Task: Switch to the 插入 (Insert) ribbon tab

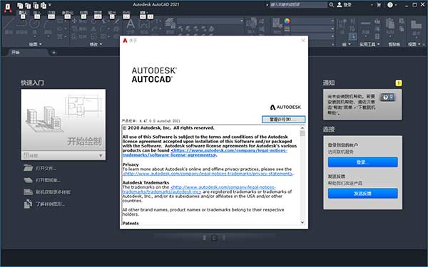Action: click(x=37, y=13)
